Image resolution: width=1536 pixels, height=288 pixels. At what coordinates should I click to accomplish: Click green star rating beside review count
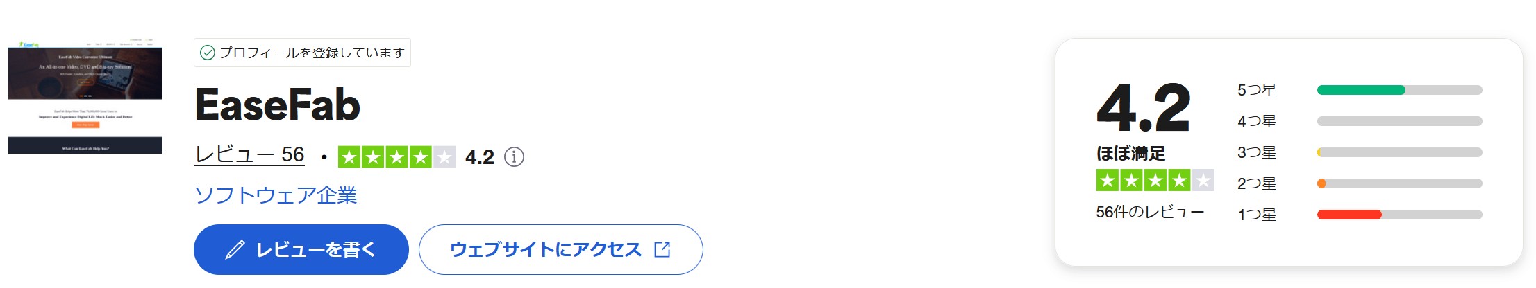pos(396,157)
